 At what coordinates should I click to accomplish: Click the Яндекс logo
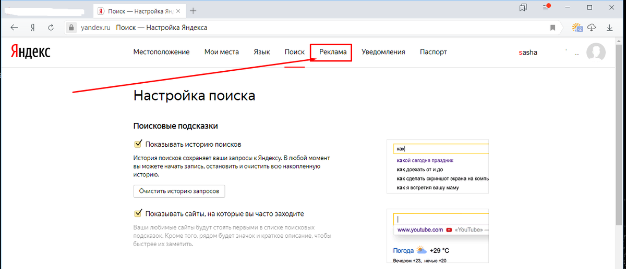(x=31, y=52)
